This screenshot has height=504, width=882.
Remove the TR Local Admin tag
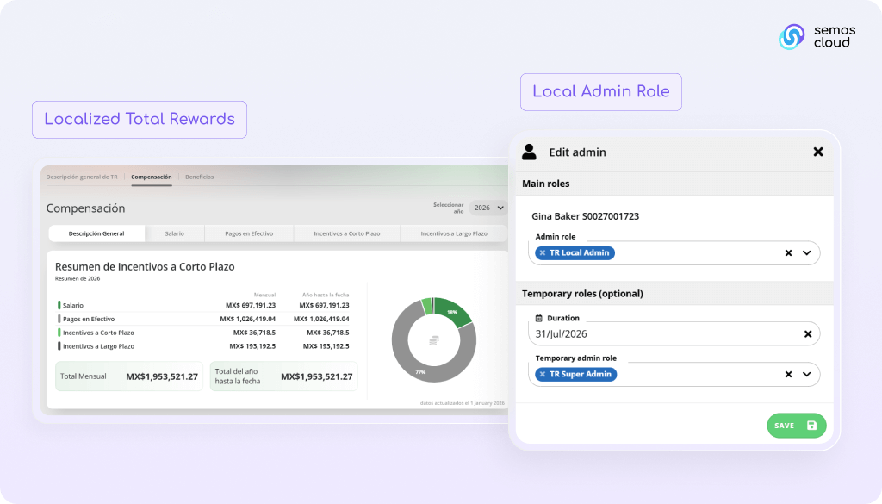pyautogui.click(x=542, y=252)
